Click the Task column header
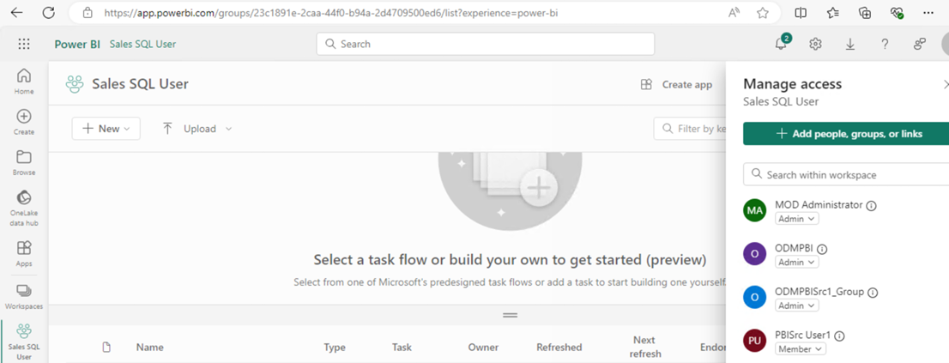 [402, 348]
